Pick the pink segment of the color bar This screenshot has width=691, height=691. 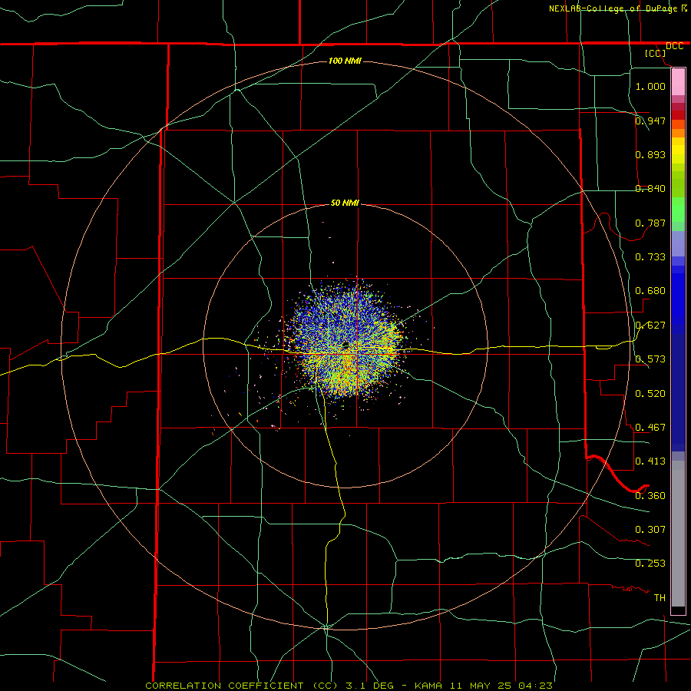point(678,82)
